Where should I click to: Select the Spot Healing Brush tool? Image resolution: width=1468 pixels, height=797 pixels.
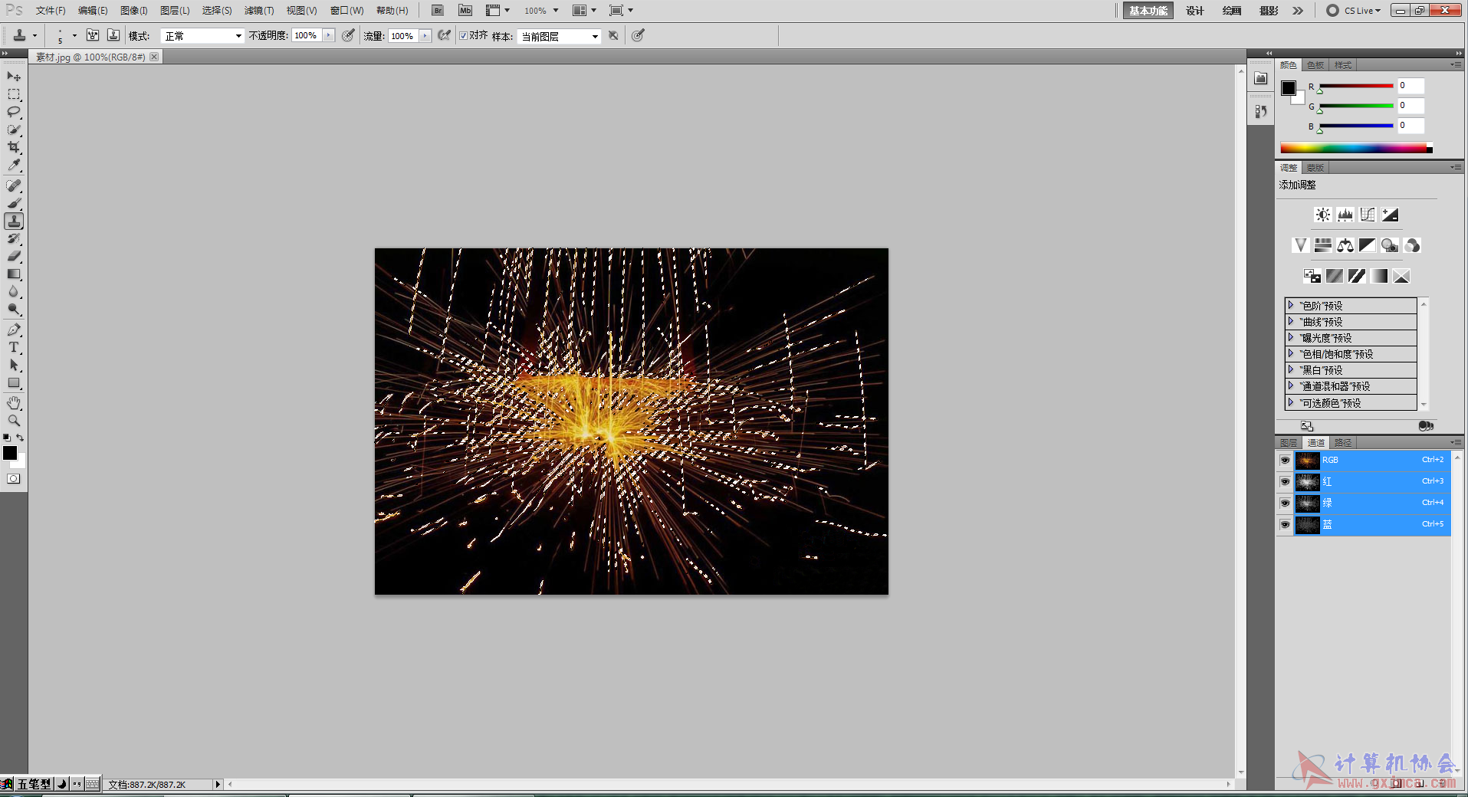point(14,185)
